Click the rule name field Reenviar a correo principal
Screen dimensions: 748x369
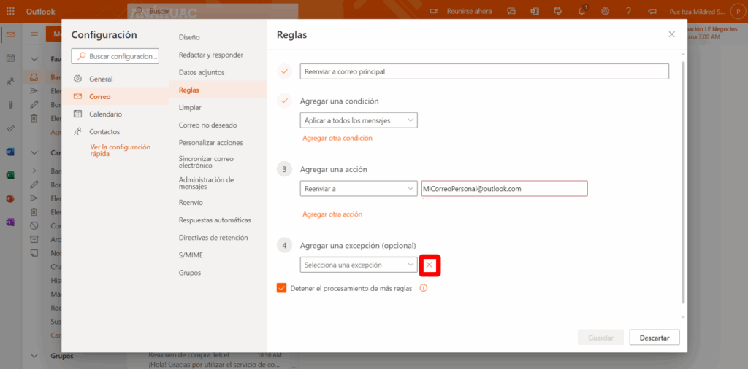[x=484, y=71]
